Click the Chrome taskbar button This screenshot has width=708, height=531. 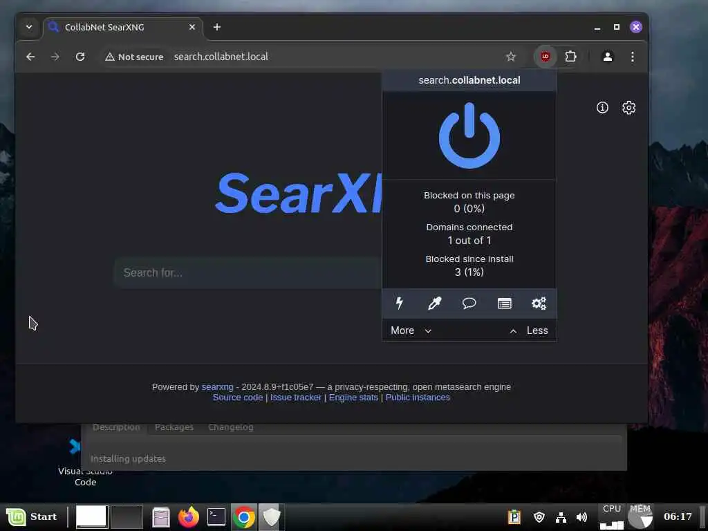244,517
